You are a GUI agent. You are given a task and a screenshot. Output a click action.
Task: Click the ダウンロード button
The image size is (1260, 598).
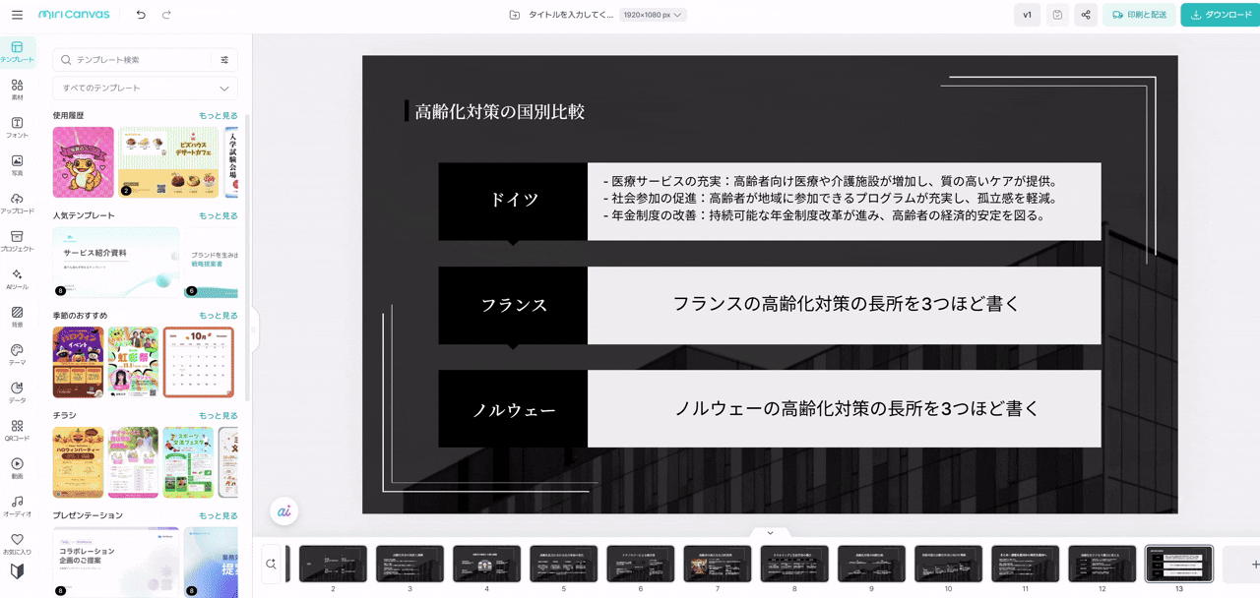[x=1220, y=15]
